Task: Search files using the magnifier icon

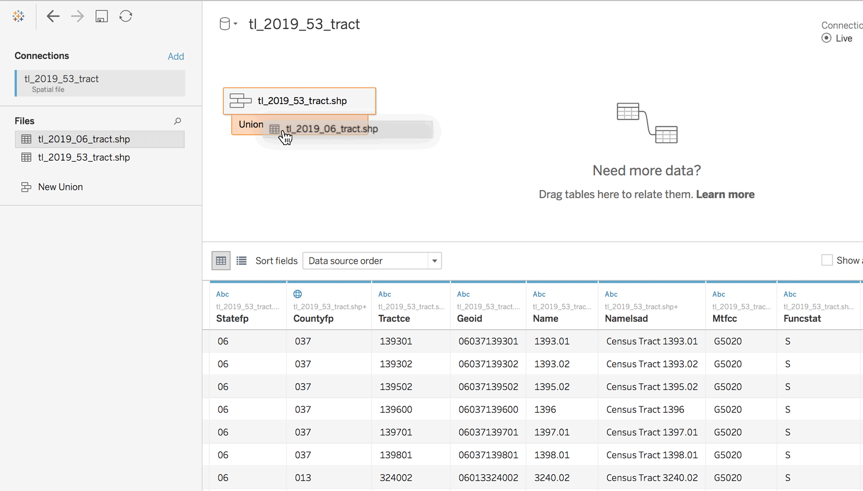Action: coord(177,121)
